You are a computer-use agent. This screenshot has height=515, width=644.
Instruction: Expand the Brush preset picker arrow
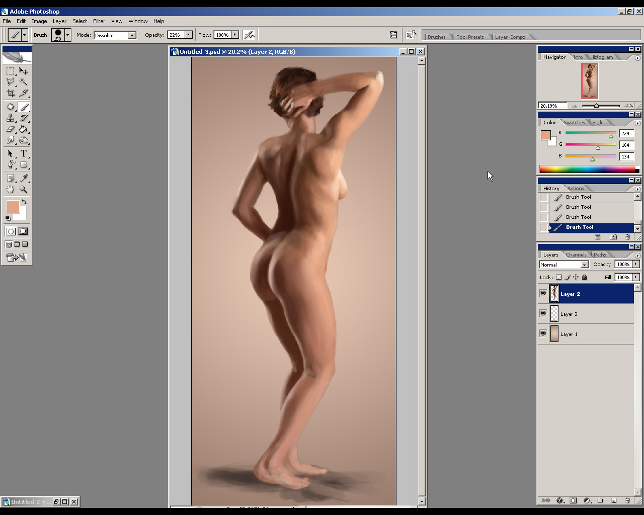tap(67, 35)
